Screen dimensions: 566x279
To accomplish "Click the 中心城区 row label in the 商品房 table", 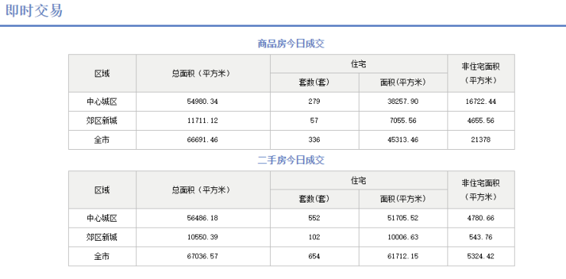I will pyautogui.click(x=102, y=102).
